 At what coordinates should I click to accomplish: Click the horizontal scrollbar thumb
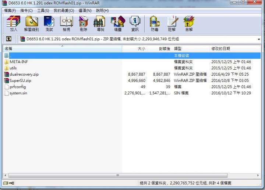[x=118, y=175]
